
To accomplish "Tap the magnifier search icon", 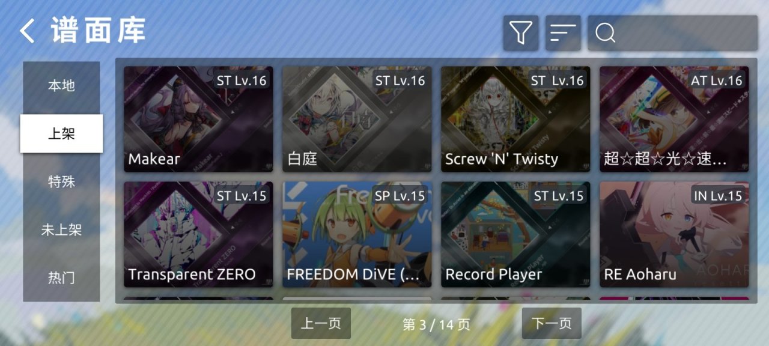I will click(605, 33).
